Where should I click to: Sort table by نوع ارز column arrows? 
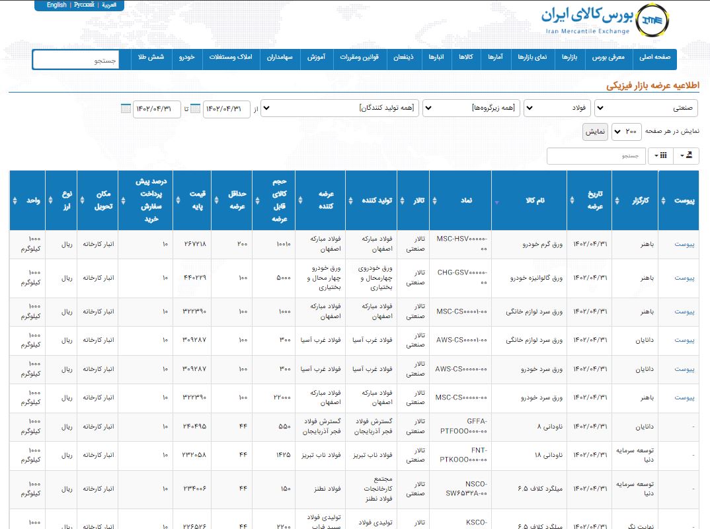(50, 200)
